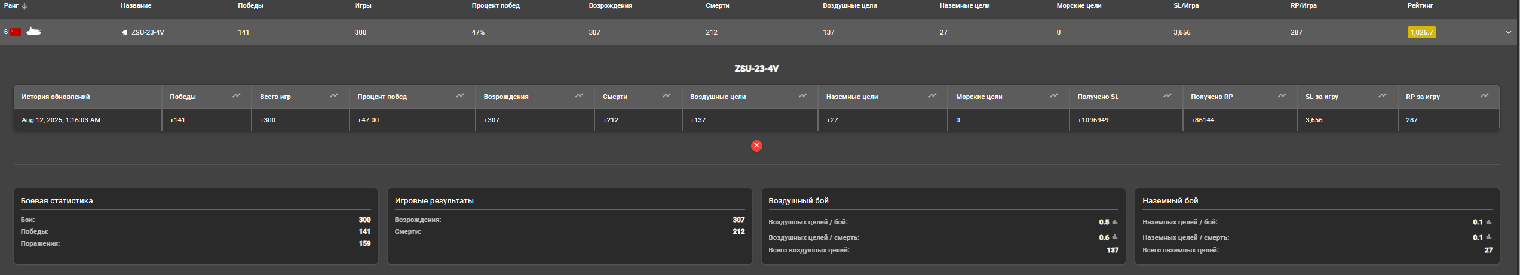Open bar chart for Воздушных целей / бой
Image resolution: width=1520 pixels, height=275 pixels.
coord(1115,222)
